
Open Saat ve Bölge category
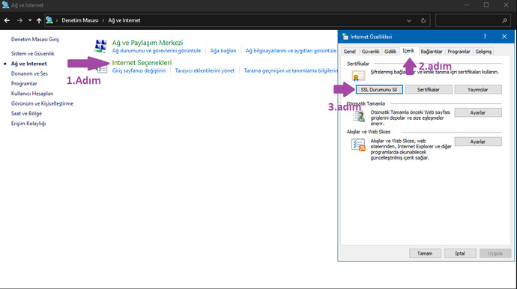coord(26,113)
